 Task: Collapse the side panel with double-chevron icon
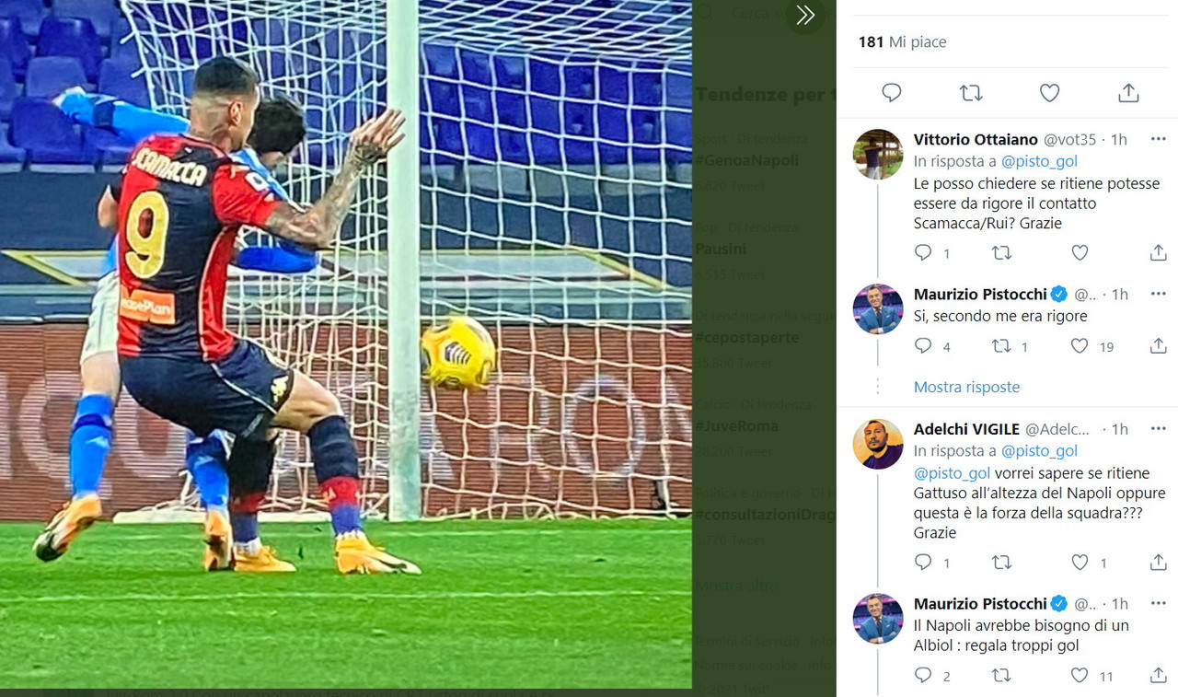[805, 15]
